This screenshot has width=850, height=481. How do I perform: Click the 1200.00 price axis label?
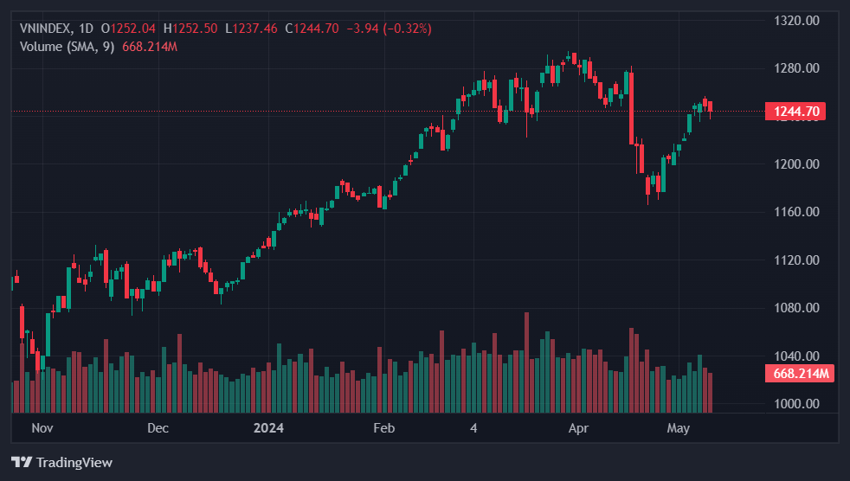[796, 164]
